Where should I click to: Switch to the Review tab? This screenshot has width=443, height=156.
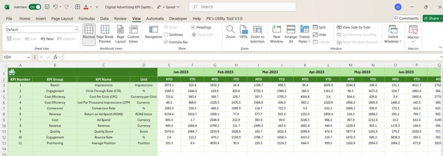tap(120, 19)
